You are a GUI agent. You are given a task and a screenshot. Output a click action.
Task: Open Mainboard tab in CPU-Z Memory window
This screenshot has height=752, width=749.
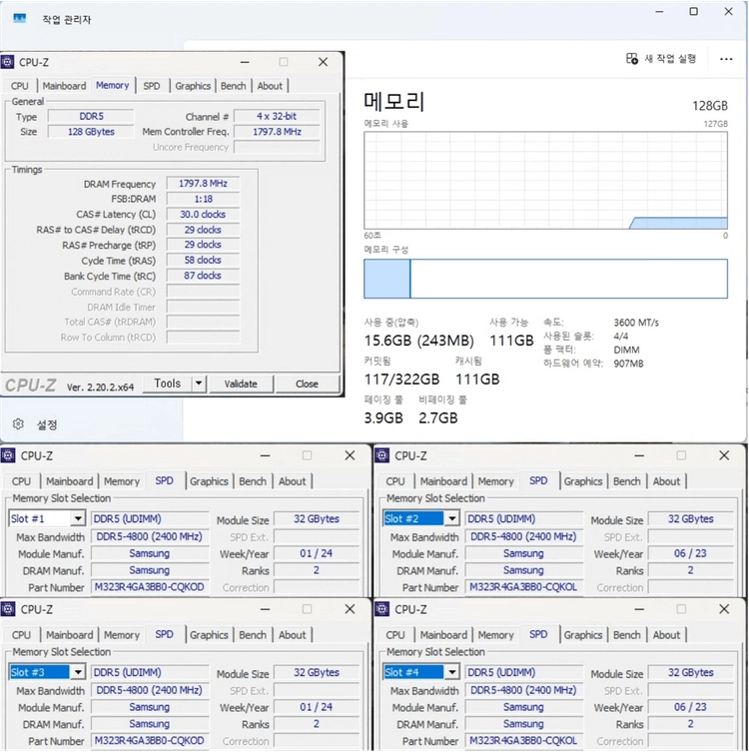coord(64,86)
